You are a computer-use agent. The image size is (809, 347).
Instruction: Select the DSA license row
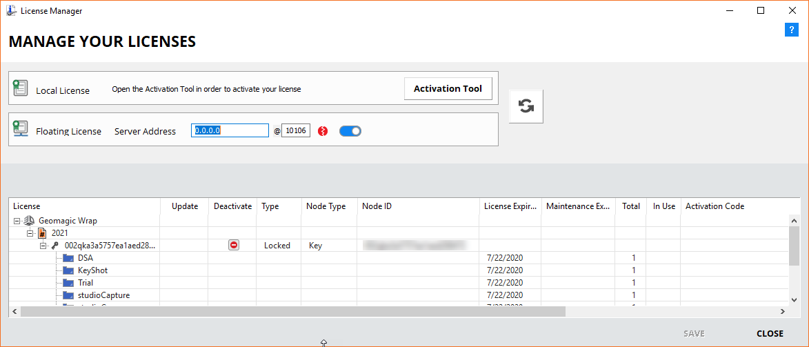(399, 258)
